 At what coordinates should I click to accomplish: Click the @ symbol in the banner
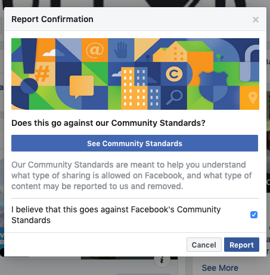point(95,50)
